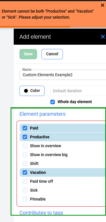The image size is (106, 222).
Task: Click the Default duration field
Action: (78, 91)
